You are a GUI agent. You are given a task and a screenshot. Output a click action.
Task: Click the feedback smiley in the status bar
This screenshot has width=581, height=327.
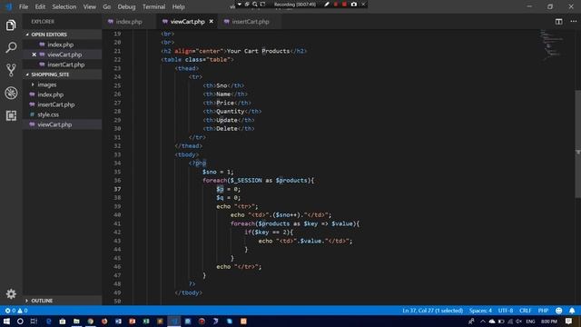[x=559, y=311]
